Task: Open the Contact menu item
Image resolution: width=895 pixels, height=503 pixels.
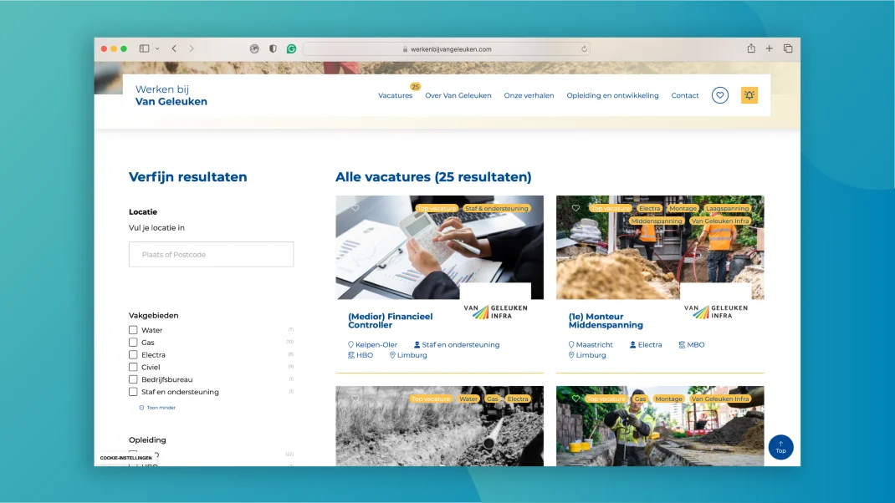Action: 685,95
